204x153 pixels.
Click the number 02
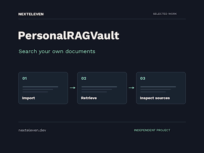pyautogui.click(x=84, y=78)
